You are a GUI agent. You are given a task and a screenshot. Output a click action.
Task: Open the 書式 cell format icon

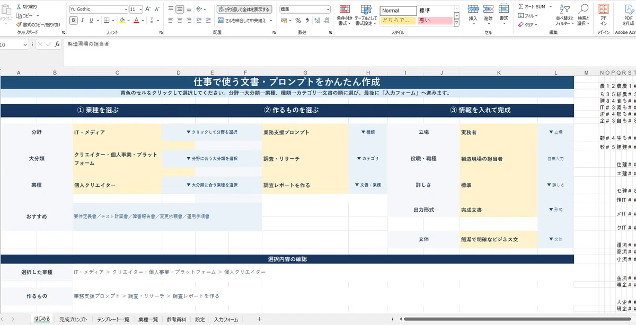[x=503, y=9]
